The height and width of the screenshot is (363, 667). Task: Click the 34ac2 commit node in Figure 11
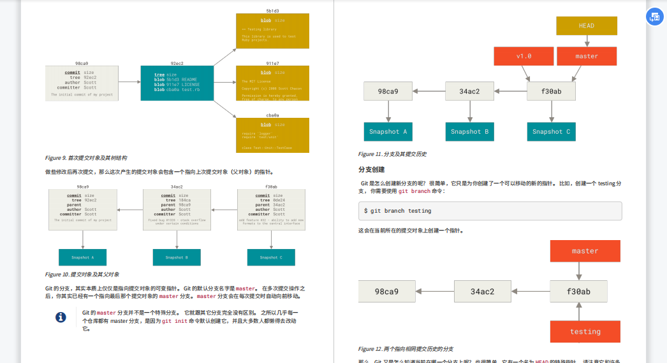(469, 91)
